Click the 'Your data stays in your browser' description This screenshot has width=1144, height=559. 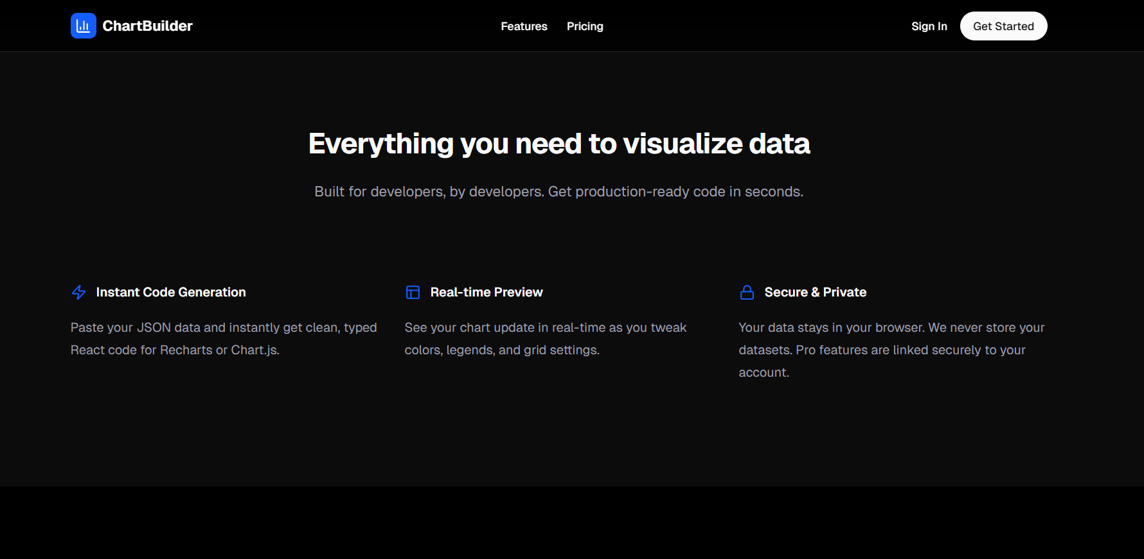891,350
